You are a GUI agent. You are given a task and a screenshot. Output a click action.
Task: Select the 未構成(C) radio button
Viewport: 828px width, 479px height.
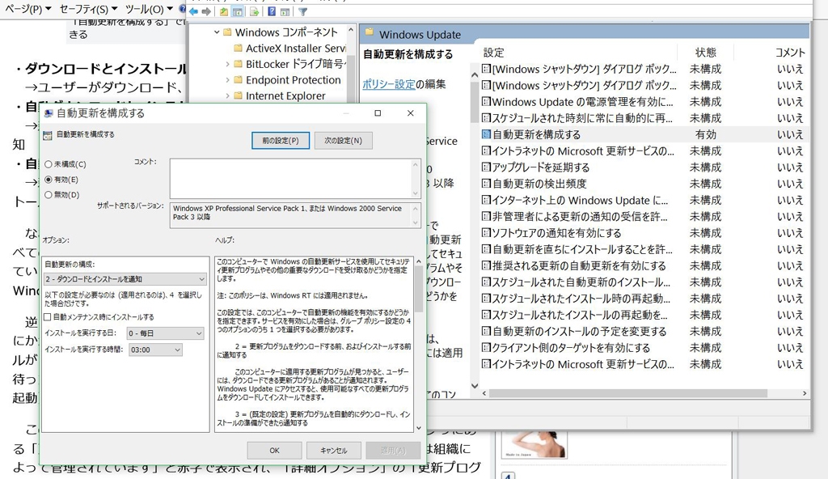(49, 164)
